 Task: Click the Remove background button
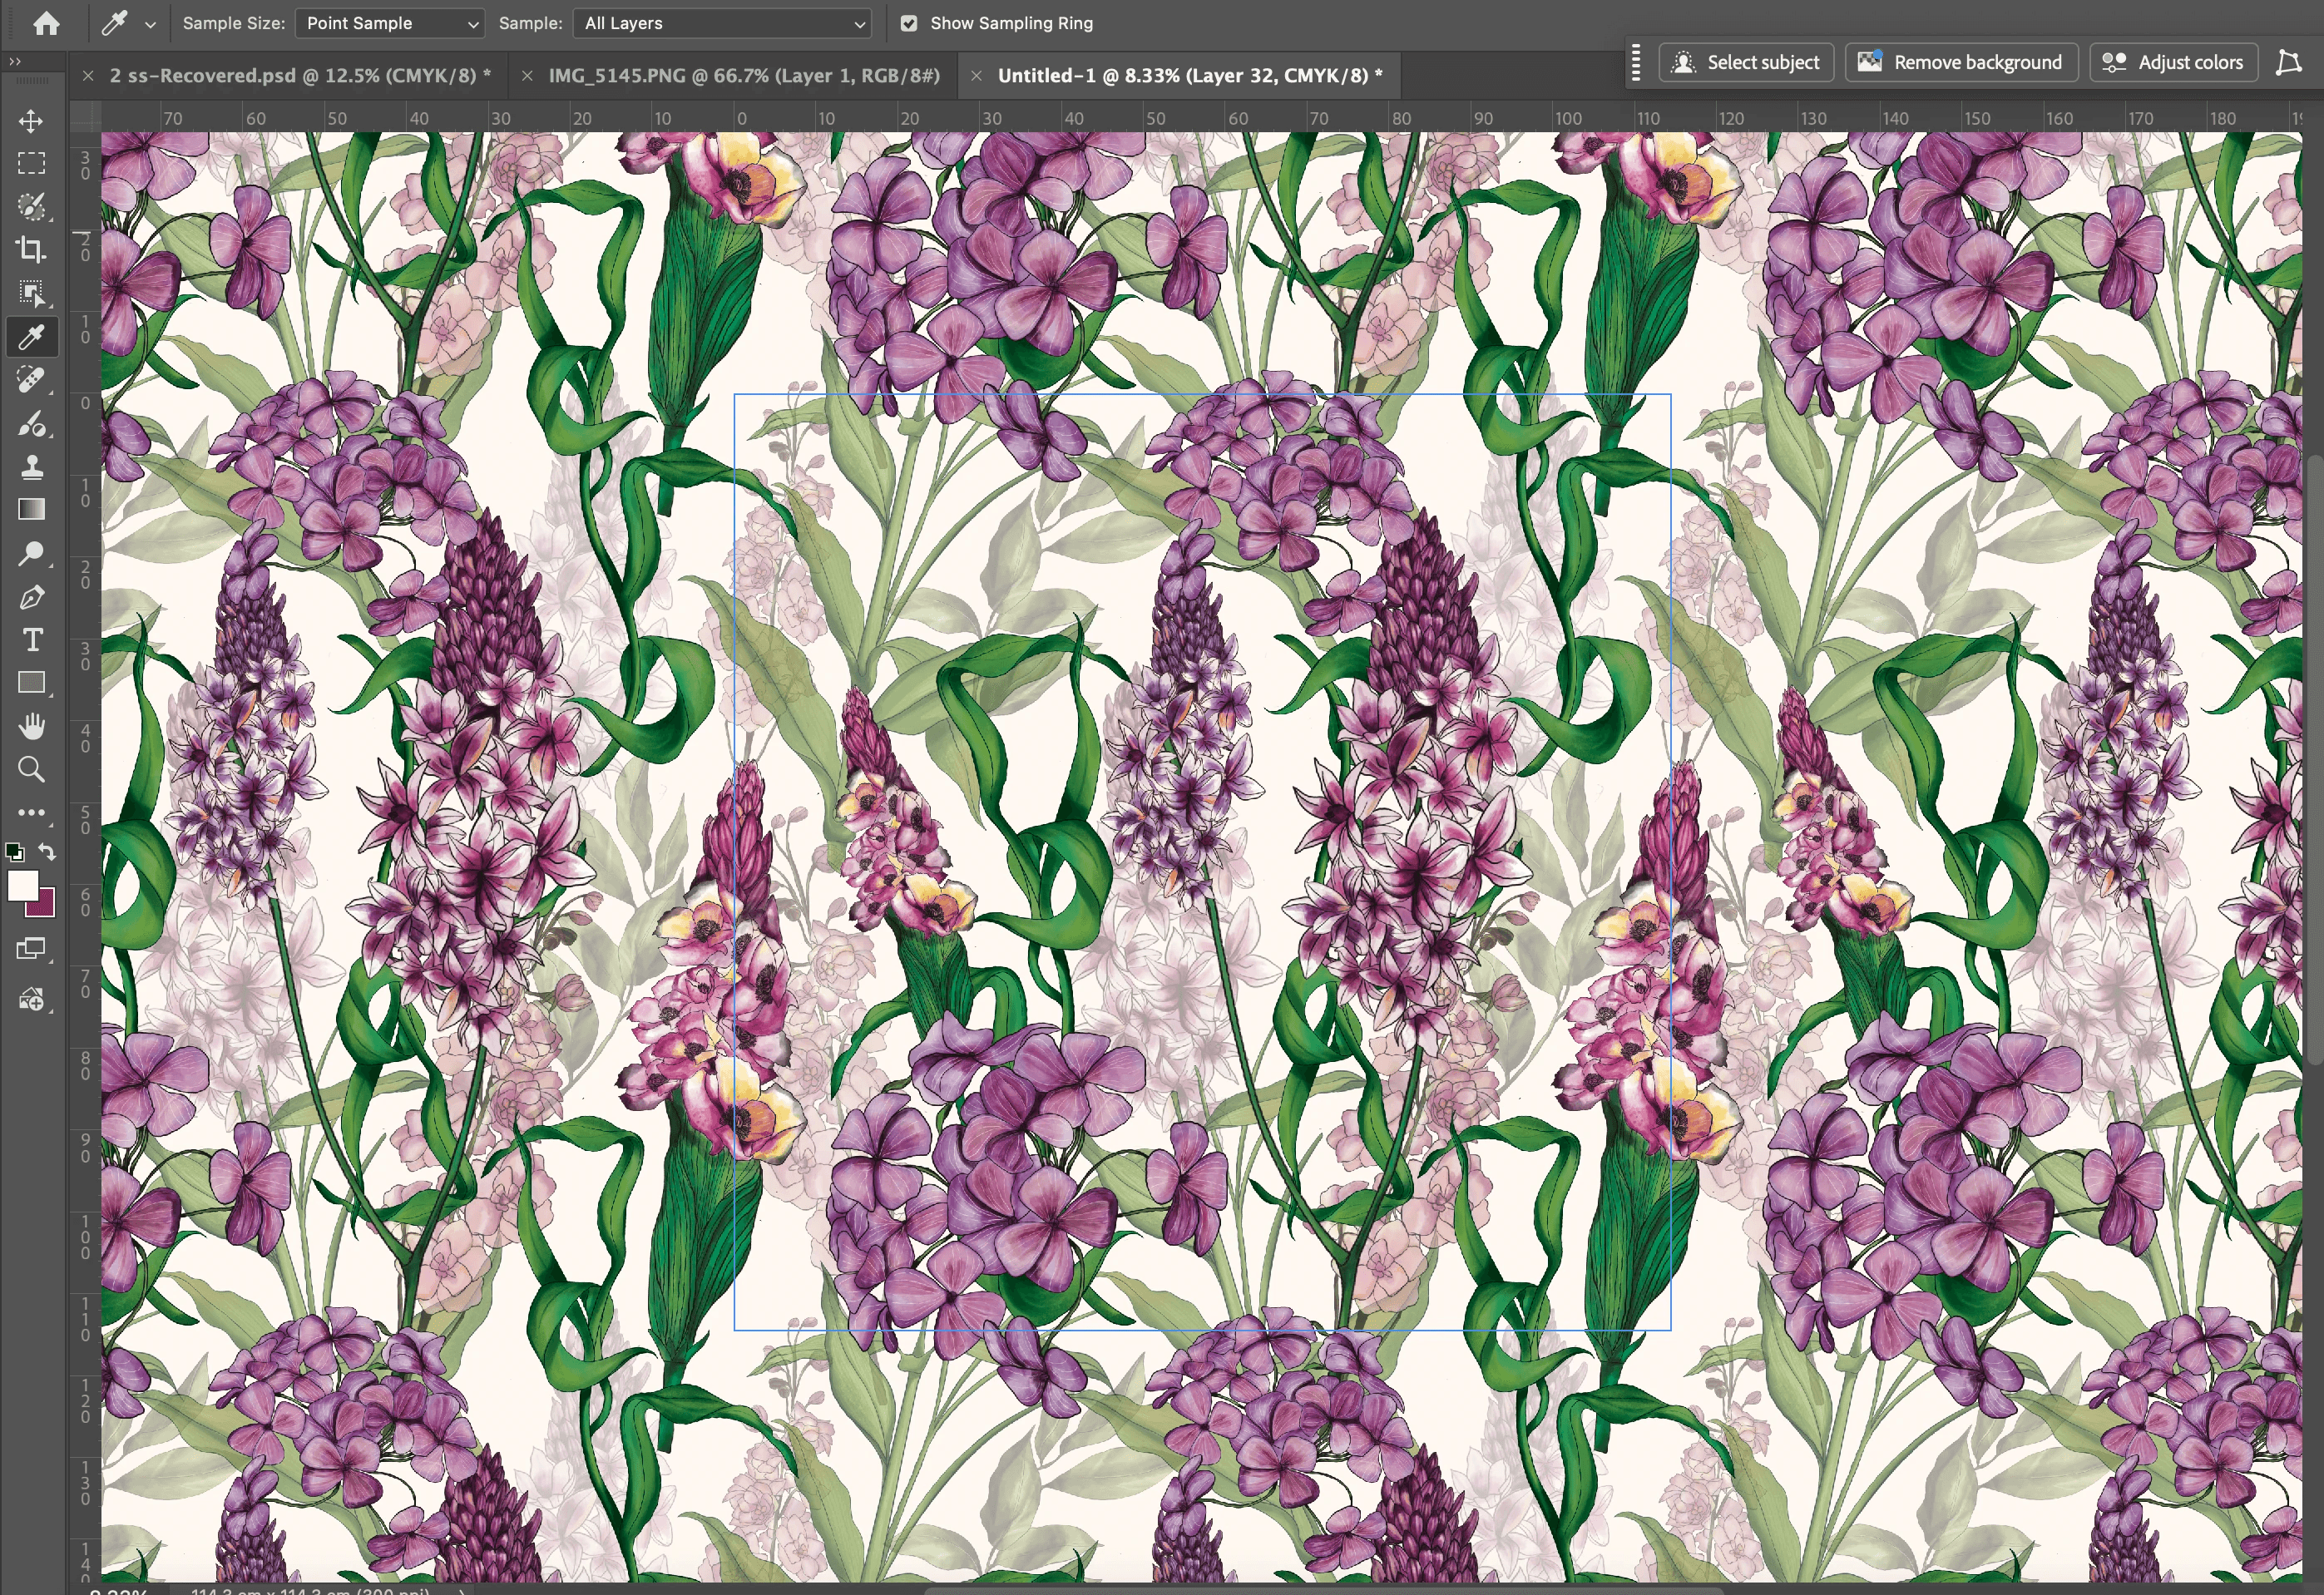(1961, 62)
